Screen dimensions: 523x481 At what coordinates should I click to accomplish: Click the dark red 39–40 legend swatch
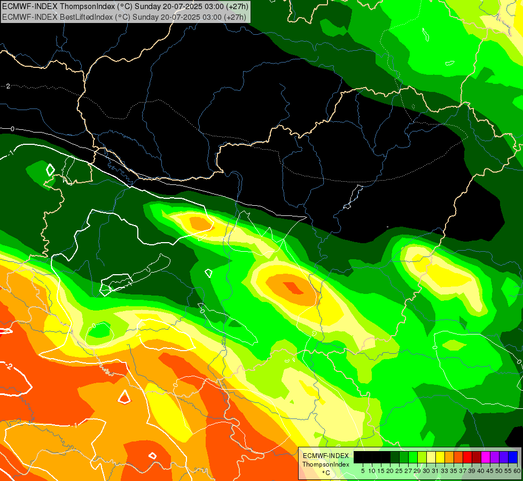(477, 457)
